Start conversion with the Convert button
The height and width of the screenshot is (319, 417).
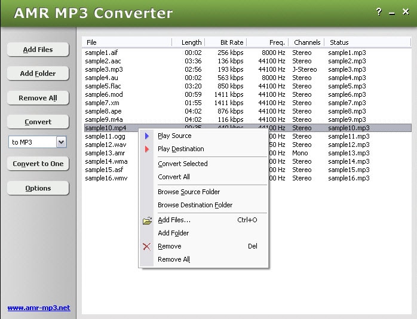tap(38, 122)
